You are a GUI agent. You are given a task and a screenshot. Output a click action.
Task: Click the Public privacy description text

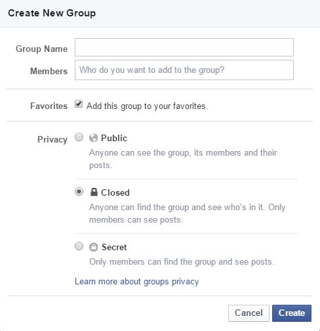(x=183, y=159)
